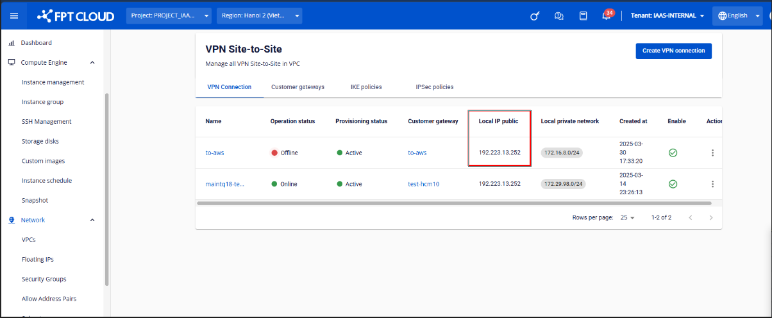Open Custom images in sidebar
772x318 pixels.
[43, 161]
